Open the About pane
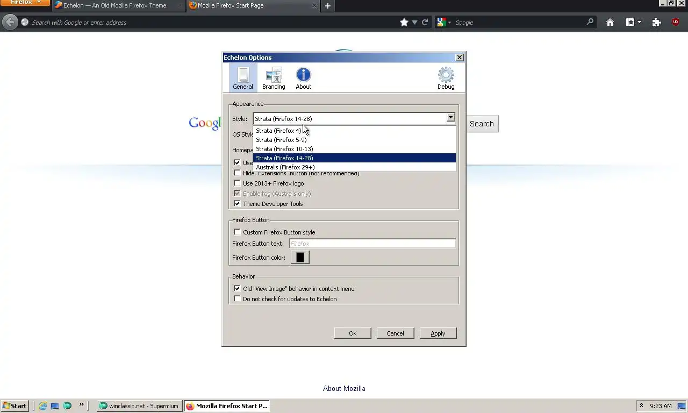 304,78
